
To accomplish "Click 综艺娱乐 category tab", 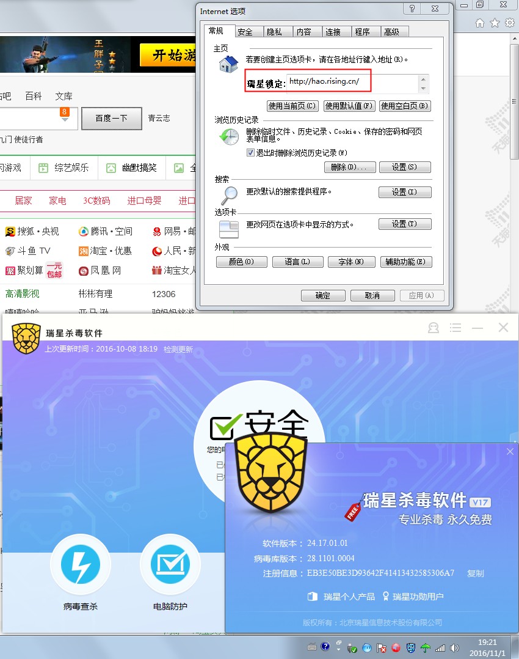I will coord(64,168).
